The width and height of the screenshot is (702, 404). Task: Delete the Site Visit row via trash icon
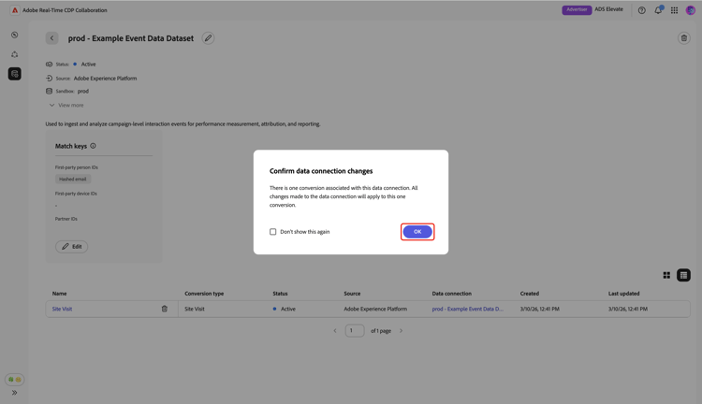point(165,309)
